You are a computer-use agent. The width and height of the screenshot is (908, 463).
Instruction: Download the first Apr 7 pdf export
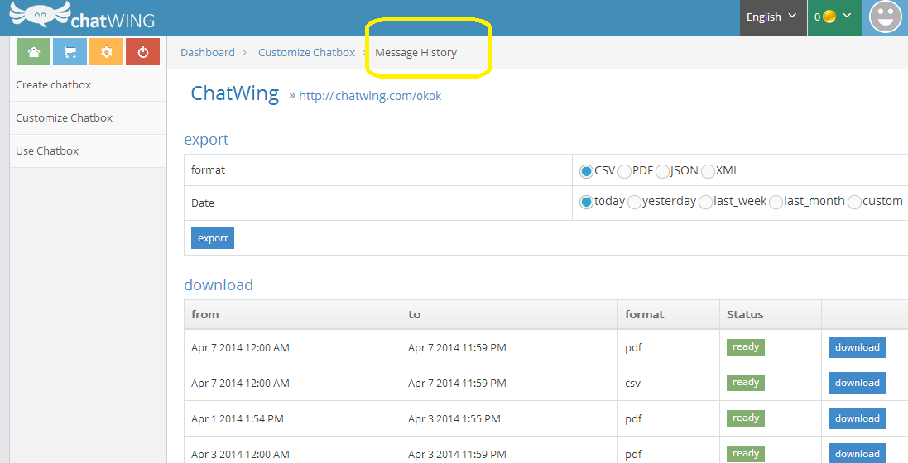[857, 347]
